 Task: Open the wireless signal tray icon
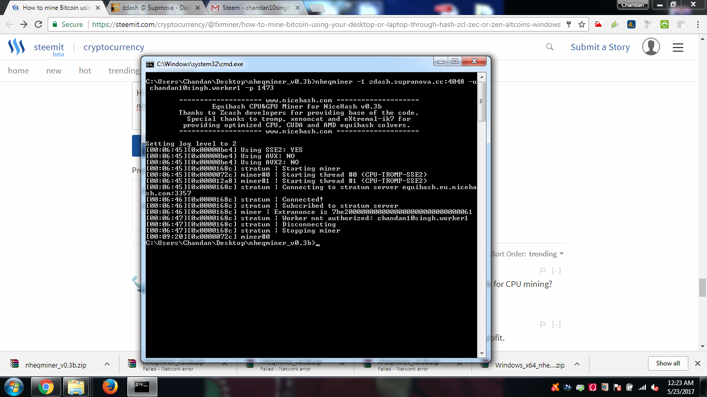click(642, 387)
